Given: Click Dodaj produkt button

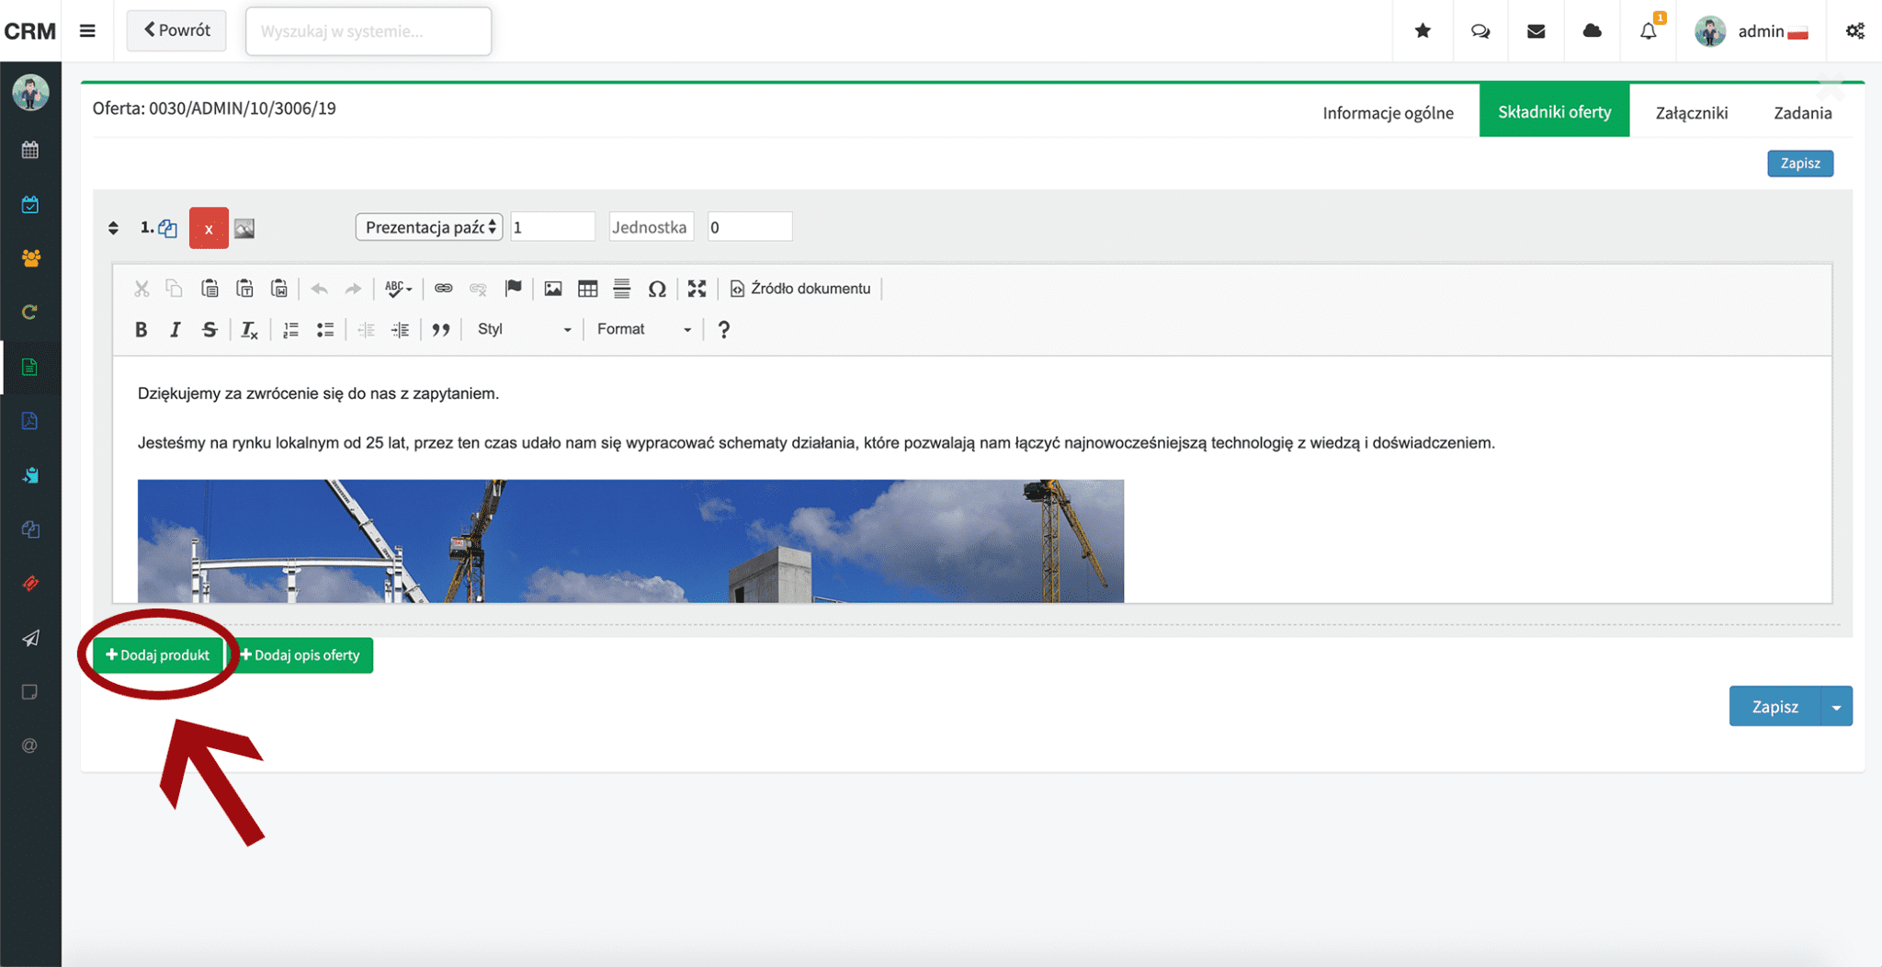Looking at the screenshot, I should click(x=158, y=655).
